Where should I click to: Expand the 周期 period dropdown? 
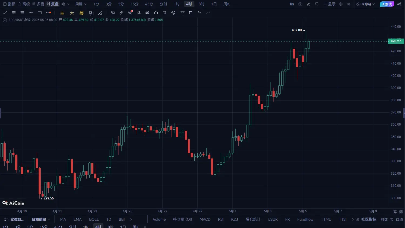(x=81, y=4)
